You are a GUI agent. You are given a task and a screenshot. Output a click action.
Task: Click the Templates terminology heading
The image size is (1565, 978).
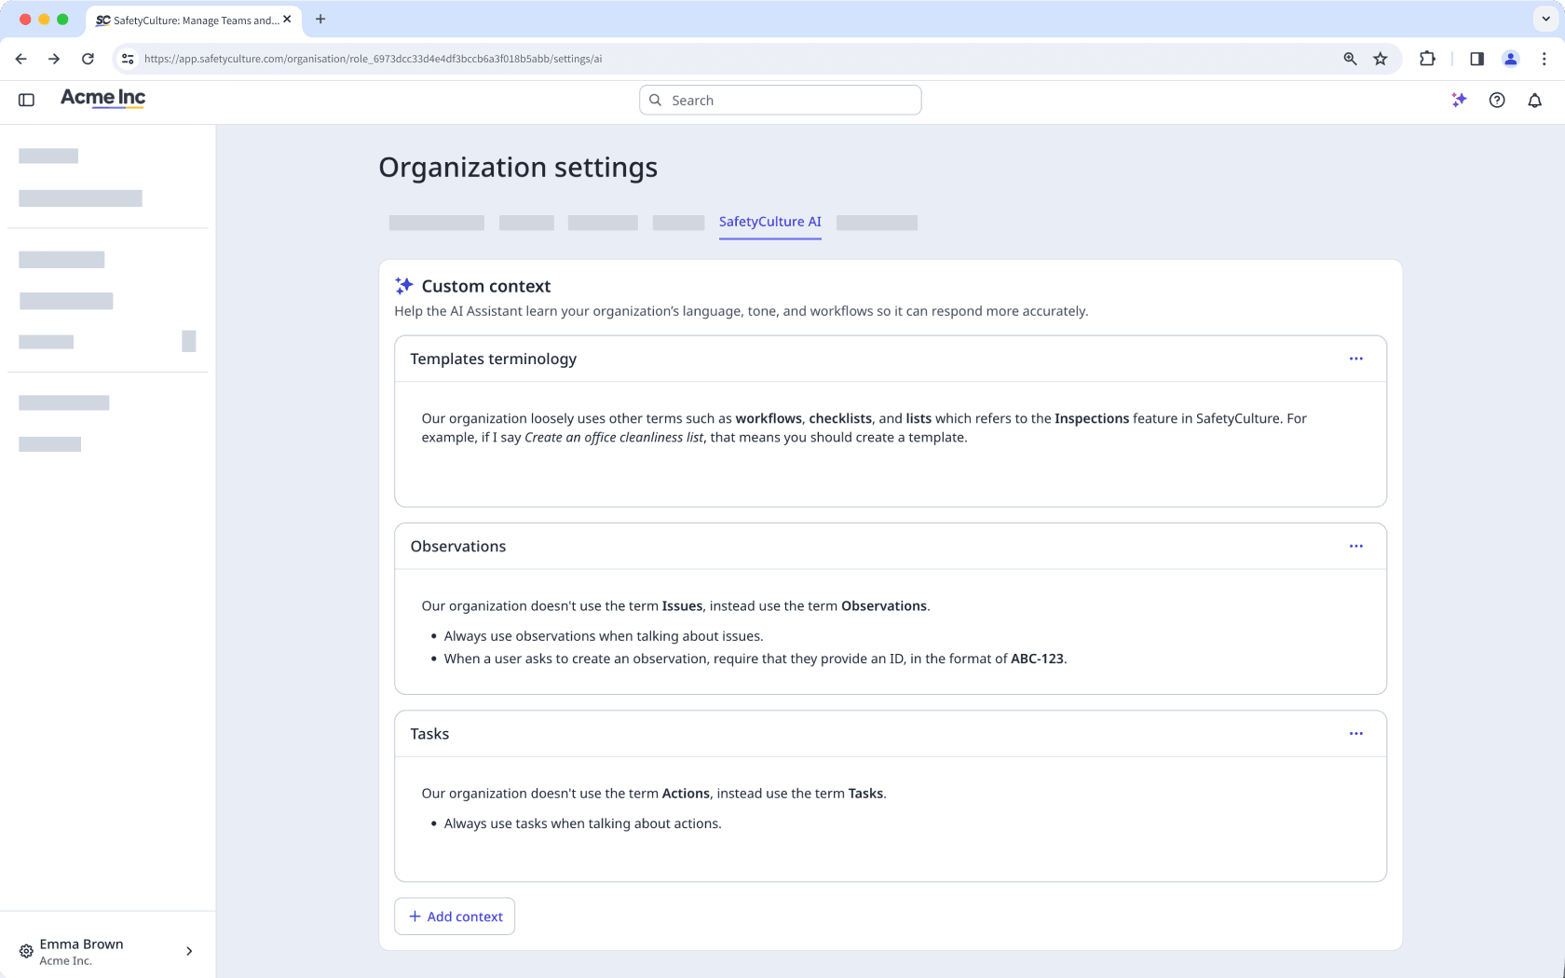tap(494, 359)
